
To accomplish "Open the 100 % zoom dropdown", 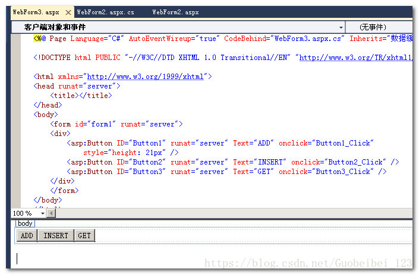I will click(x=42, y=213).
